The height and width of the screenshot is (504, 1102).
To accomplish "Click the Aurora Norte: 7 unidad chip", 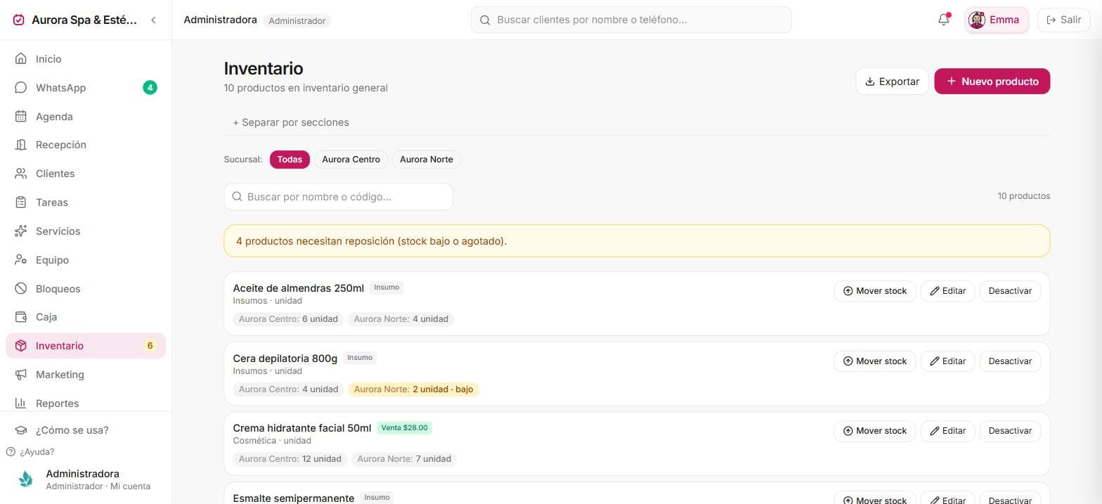I will pos(404,459).
